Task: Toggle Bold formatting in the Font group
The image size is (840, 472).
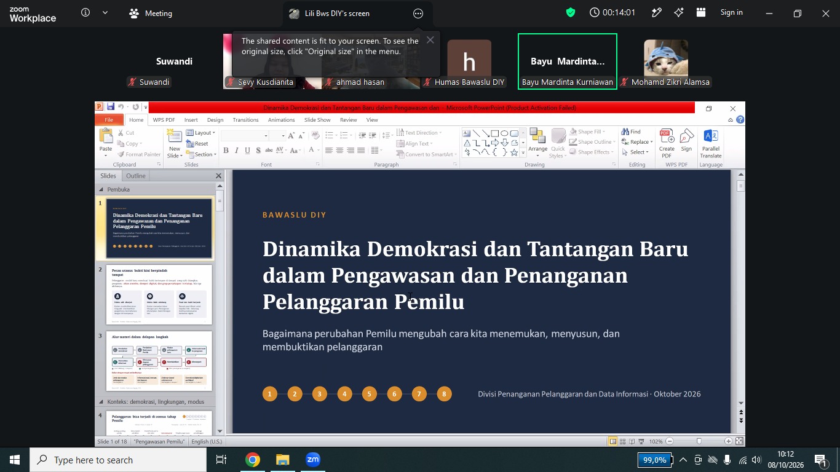Action: coord(226,151)
